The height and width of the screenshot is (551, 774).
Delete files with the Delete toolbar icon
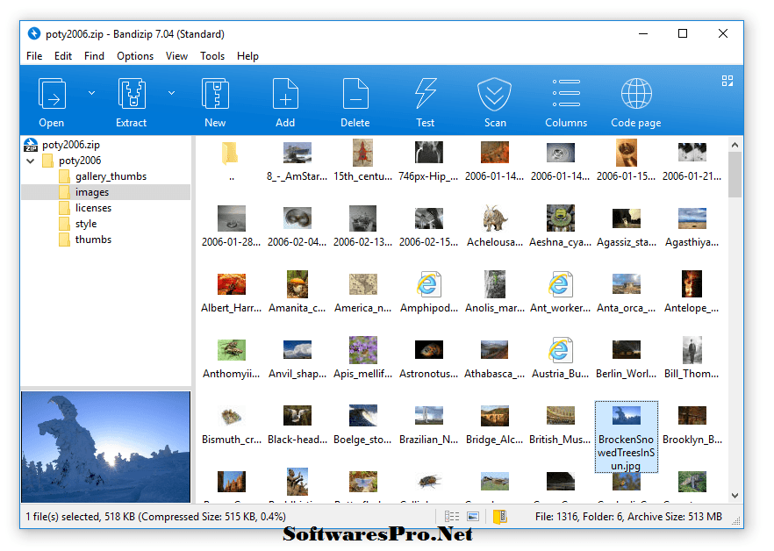(355, 97)
